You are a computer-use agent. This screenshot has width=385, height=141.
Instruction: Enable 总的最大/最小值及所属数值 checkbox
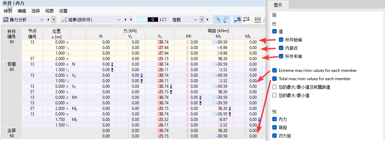click(275, 87)
